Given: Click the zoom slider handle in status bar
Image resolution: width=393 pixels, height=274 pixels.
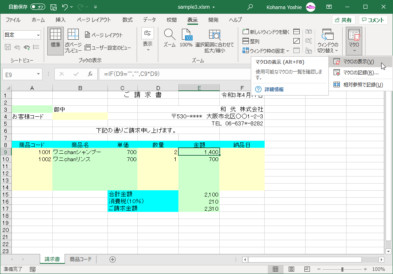Looking at the screenshot, I should [x=342, y=269].
